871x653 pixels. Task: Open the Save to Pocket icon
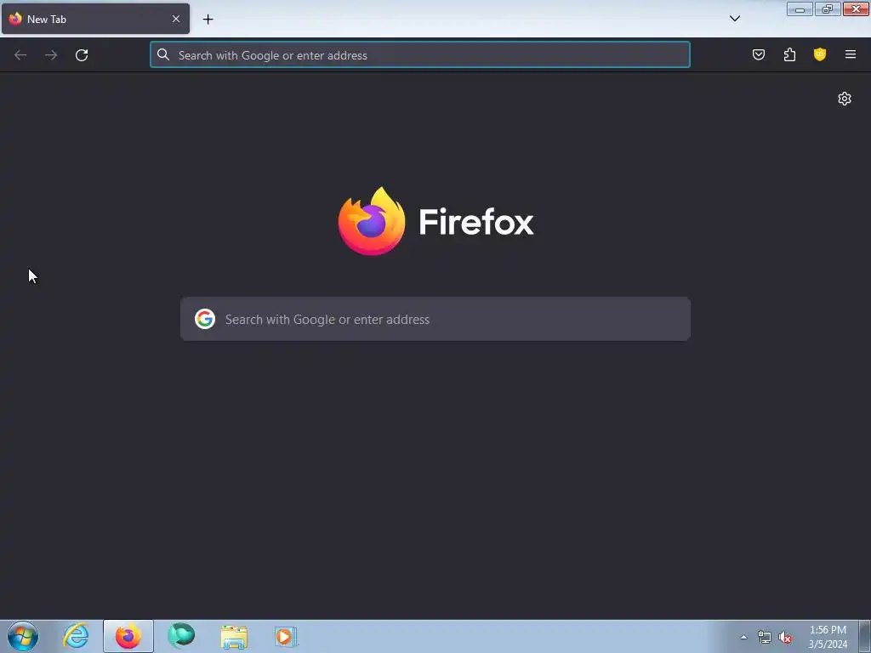click(x=759, y=54)
